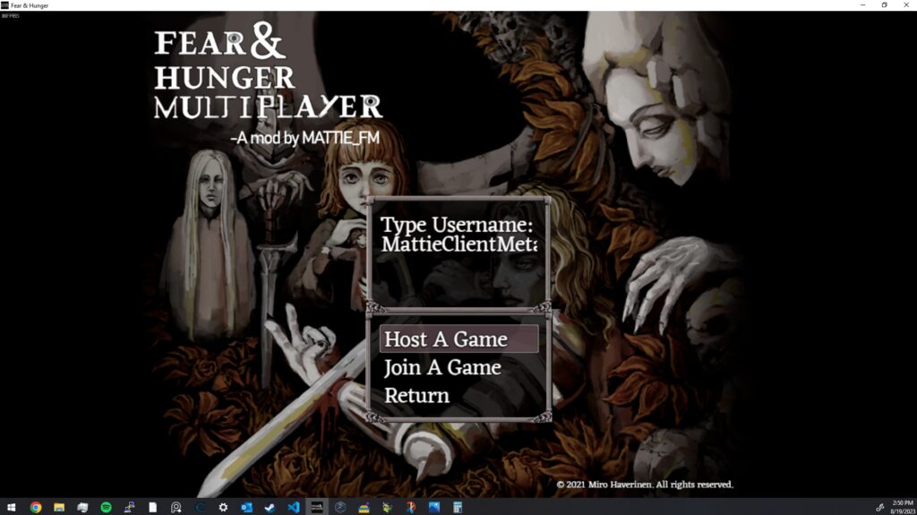This screenshot has width=917, height=515.
Task: Switch to Visual Studio Code in taskbar
Action: pyautogui.click(x=294, y=508)
